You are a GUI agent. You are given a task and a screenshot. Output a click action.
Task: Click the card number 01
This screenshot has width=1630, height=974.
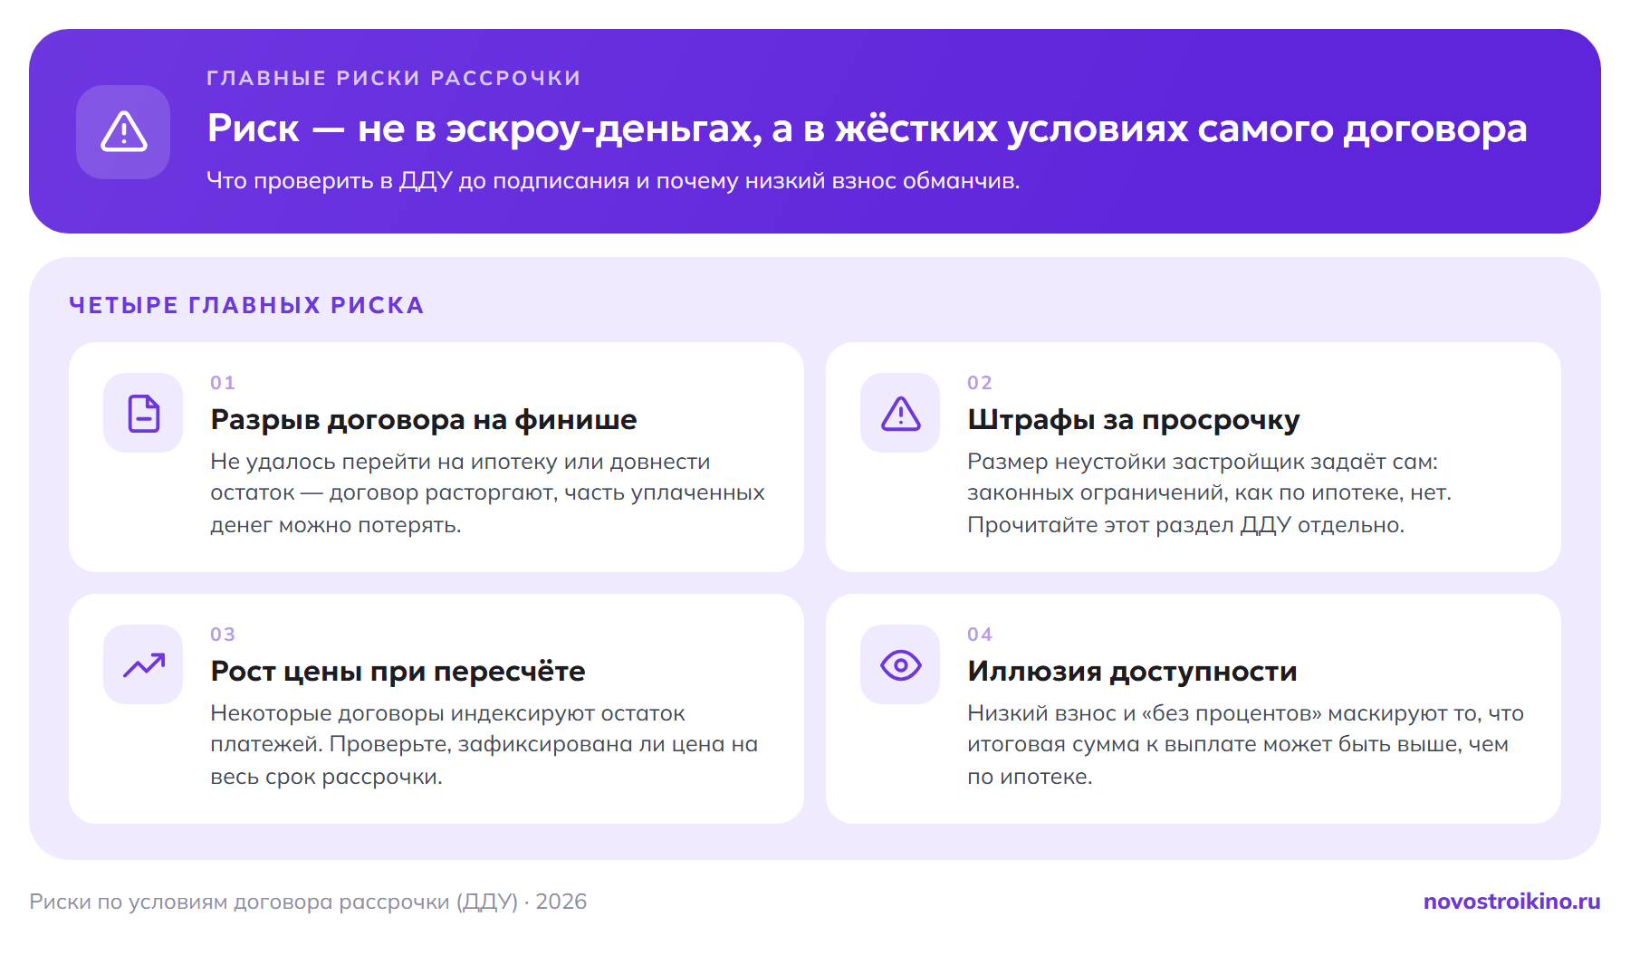tap(223, 382)
